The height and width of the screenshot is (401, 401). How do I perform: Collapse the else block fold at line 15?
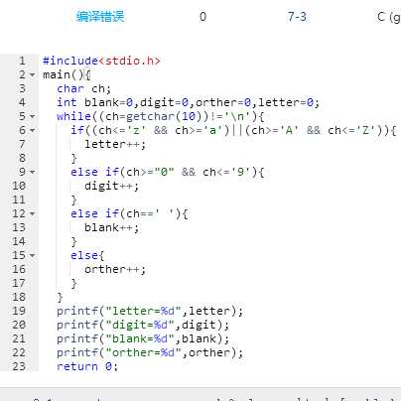click(x=33, y=256)
